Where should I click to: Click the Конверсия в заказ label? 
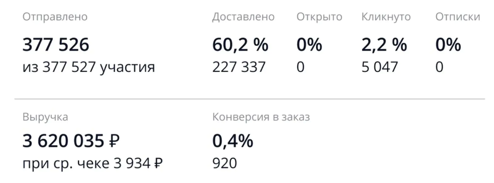[x=261, y=117]
